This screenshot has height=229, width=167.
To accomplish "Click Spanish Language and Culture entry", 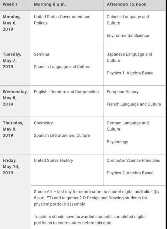I will pyautogui.click(x=62, y=67).
